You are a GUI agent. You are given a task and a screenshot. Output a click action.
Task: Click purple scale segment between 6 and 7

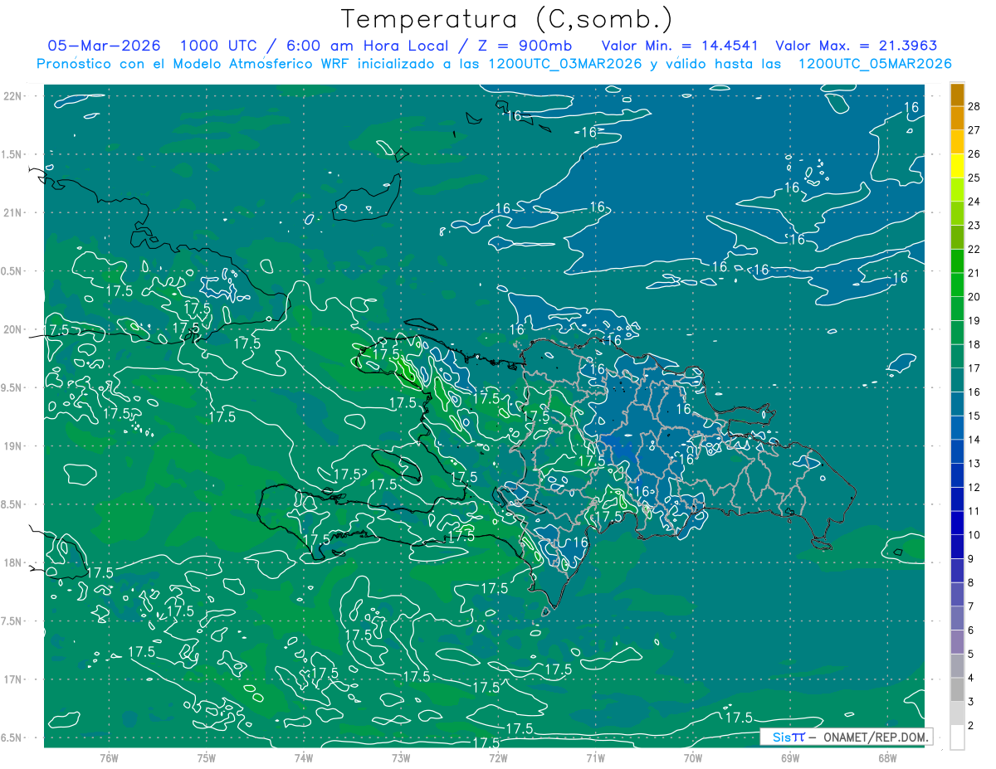957,618
